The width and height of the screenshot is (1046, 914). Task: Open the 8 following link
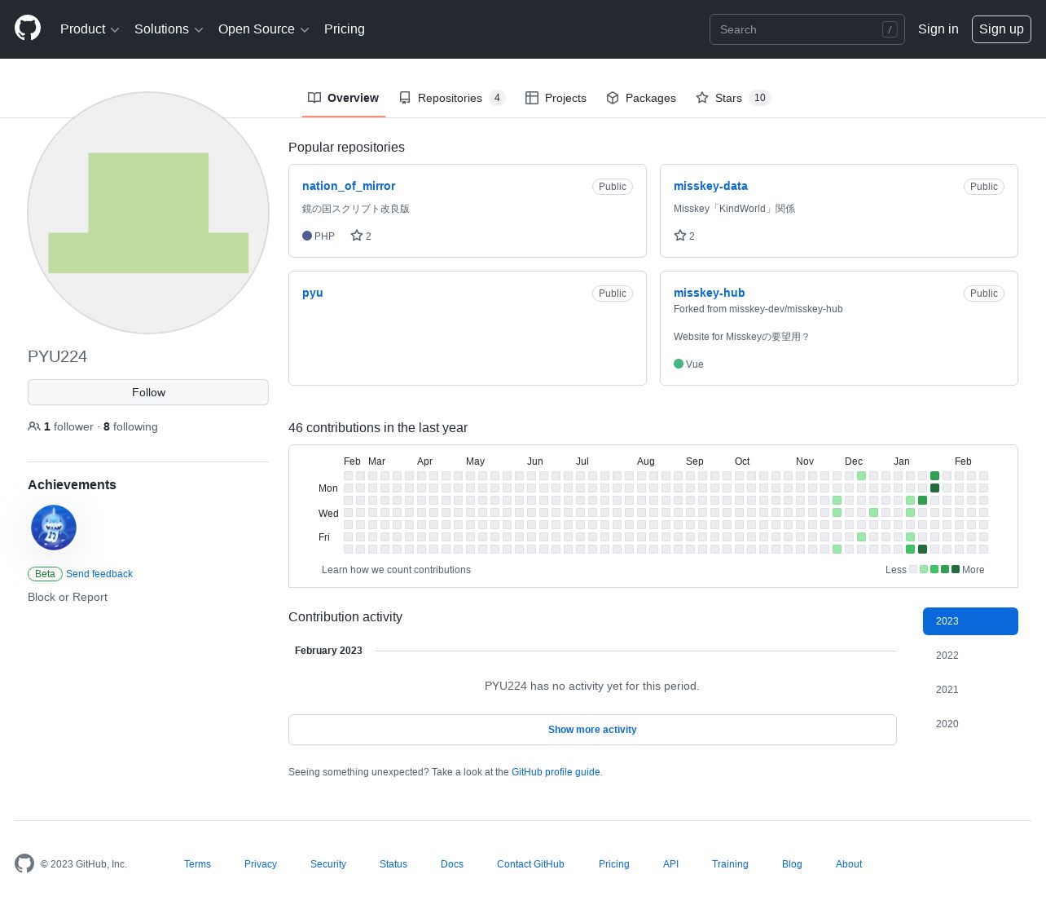pos(130,426)
